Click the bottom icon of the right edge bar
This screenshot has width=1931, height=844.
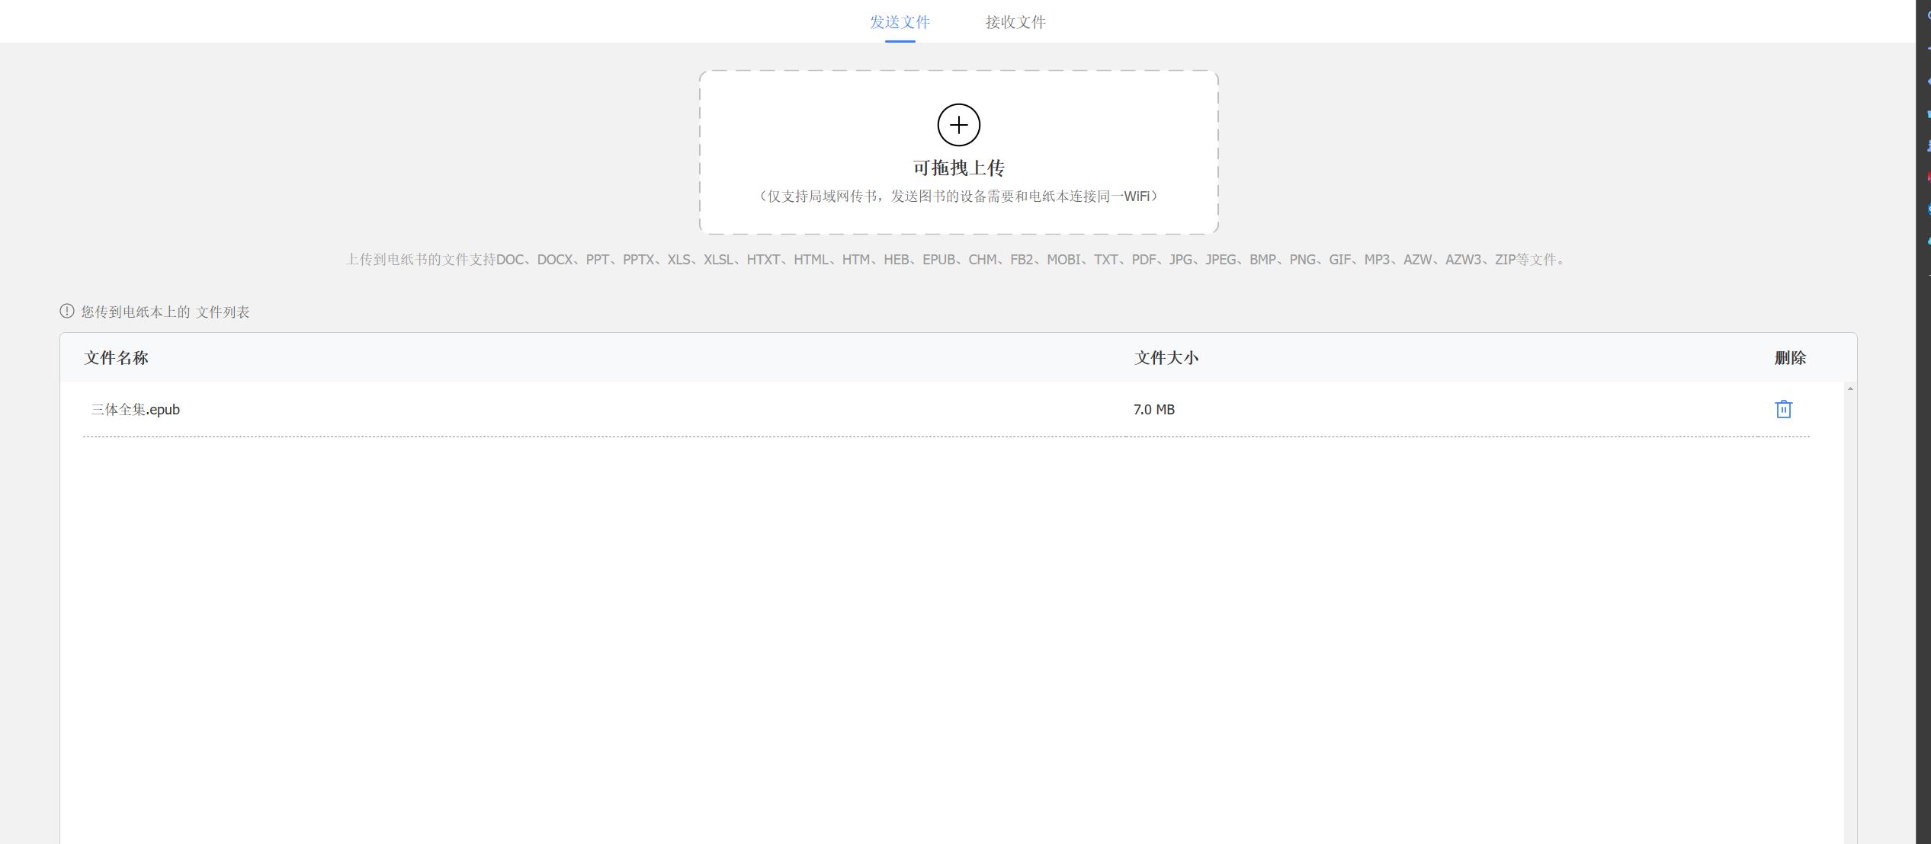1926,235
